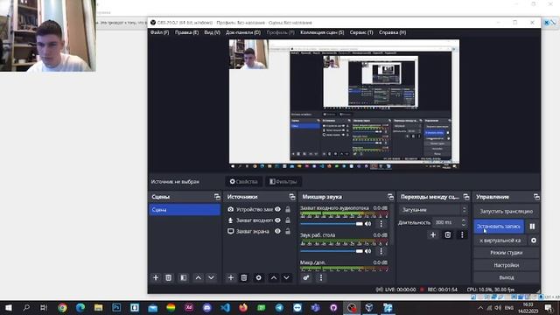Open transition properties three-dot menu
Screen dimensions: 560x315
[x=462, y=234]
